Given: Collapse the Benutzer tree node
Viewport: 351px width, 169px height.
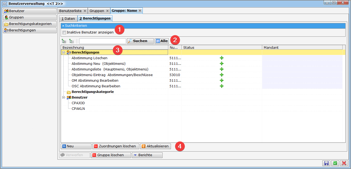Looking at the screenshot, I should pos(64,97).
